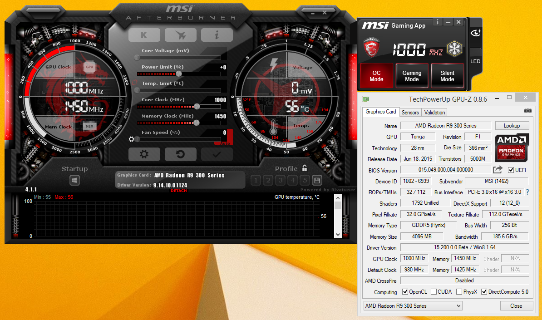This screenshot has height=320, width=542.
Task: Click the info (i) icon in Afterburner toolbar
Action: click(x=217, y=35)
